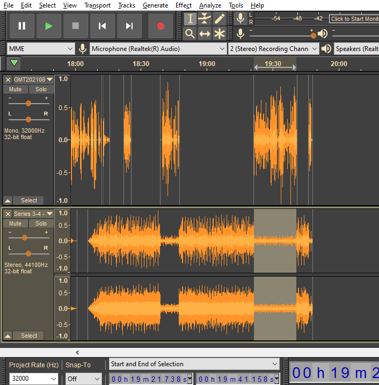Click to Start Monitoring in the record meter
Screen dimensions: 379x385
click(x=354, y=19)
